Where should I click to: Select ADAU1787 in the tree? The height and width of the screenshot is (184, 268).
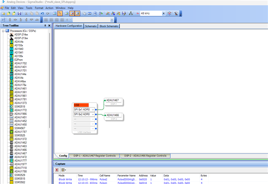pos(21,132)
